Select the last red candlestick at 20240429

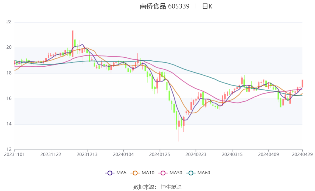302,83
